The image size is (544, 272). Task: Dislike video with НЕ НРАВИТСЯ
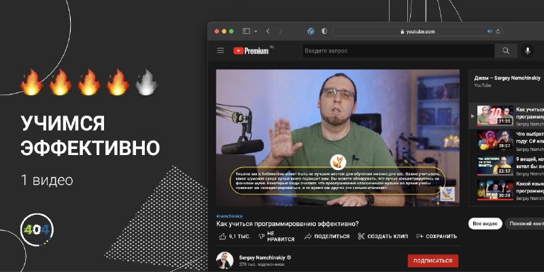pos(277,236)
